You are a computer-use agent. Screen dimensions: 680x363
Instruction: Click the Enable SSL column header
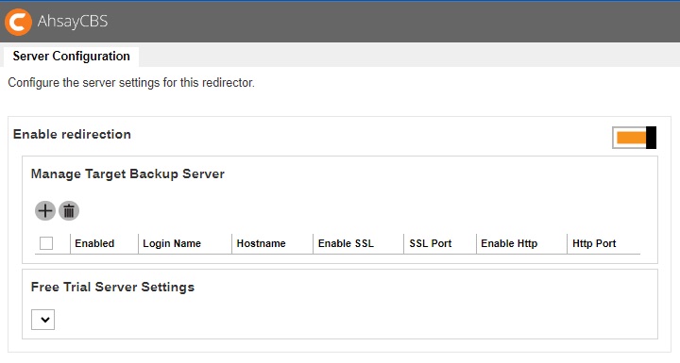[x=346, y=243]
